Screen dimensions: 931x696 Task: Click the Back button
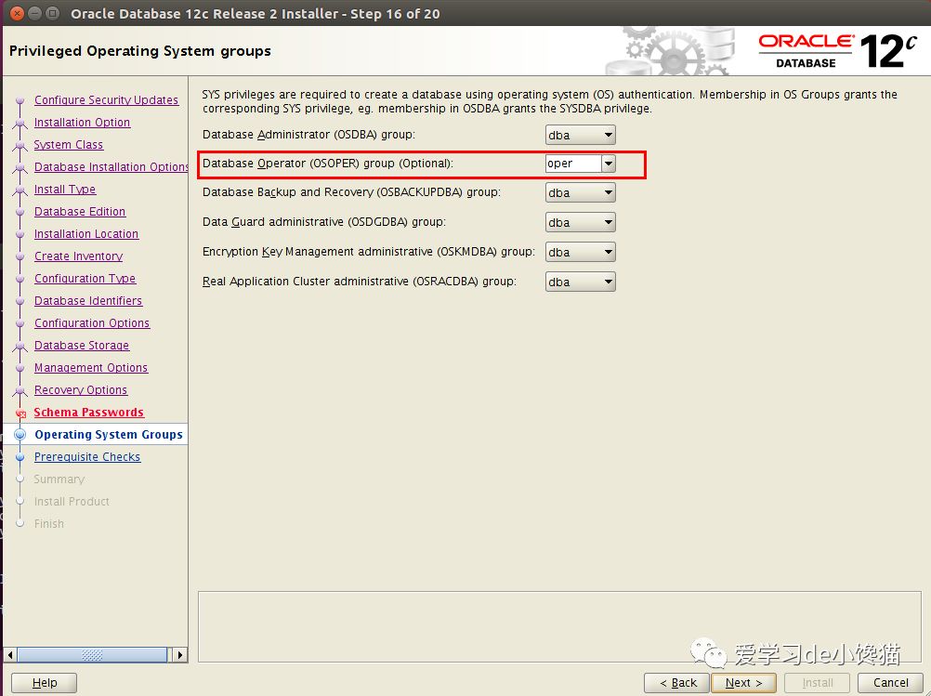click(x=676, y=683)
